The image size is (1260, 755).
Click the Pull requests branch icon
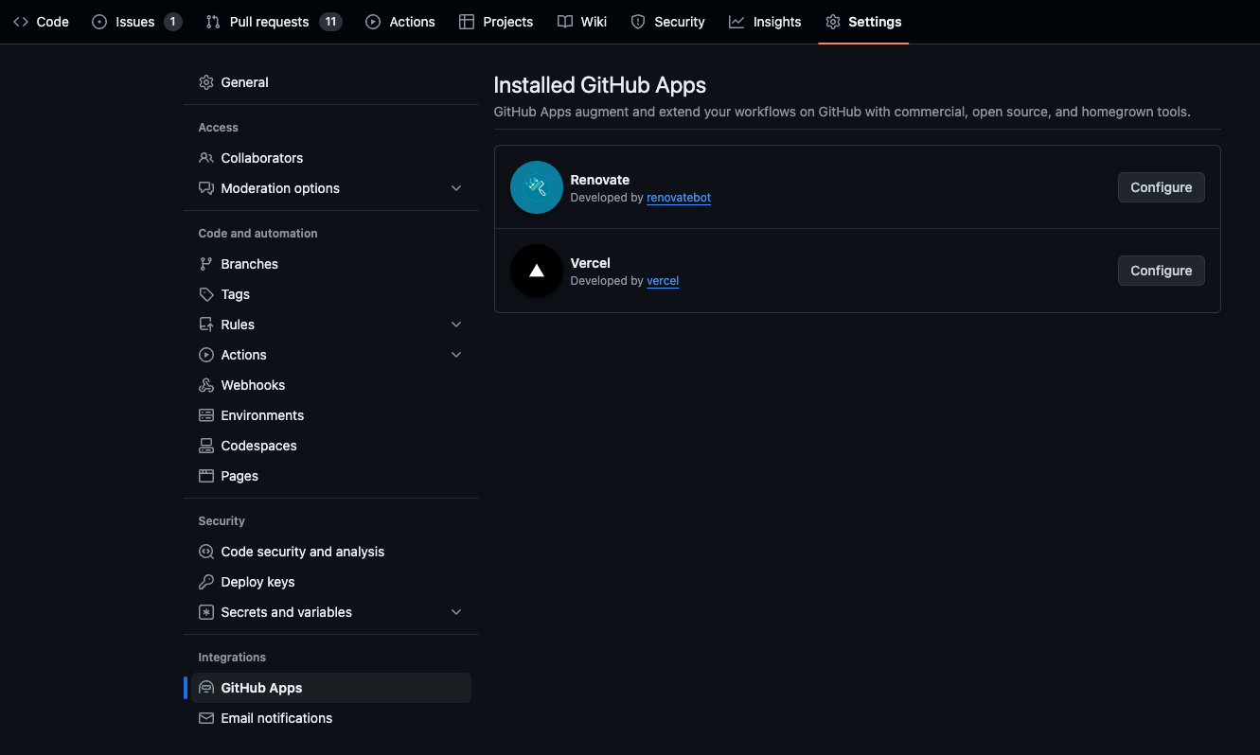(213, 22)
